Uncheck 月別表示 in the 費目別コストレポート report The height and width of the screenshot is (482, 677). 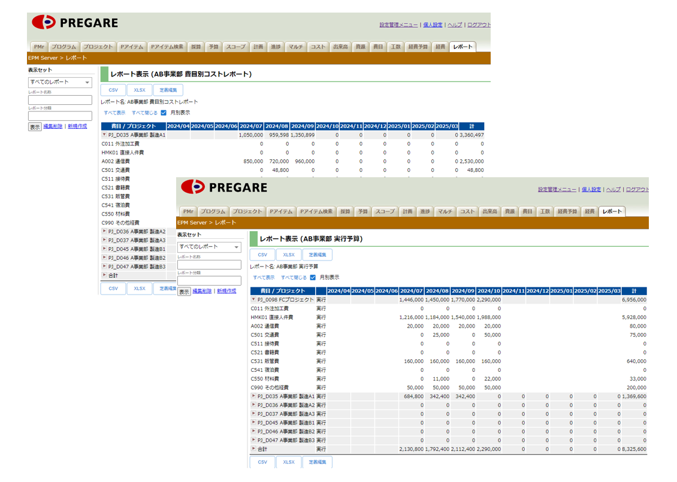click(x=164, y=113)
